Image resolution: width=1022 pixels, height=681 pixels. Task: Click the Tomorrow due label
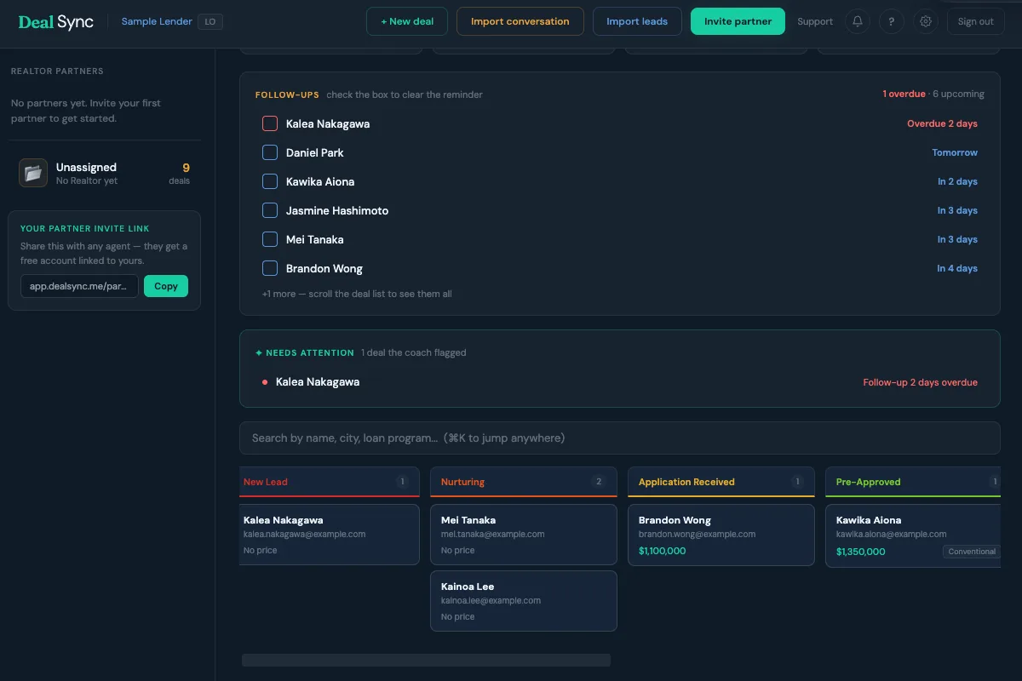pyautogui.click(x=955, y=152)
